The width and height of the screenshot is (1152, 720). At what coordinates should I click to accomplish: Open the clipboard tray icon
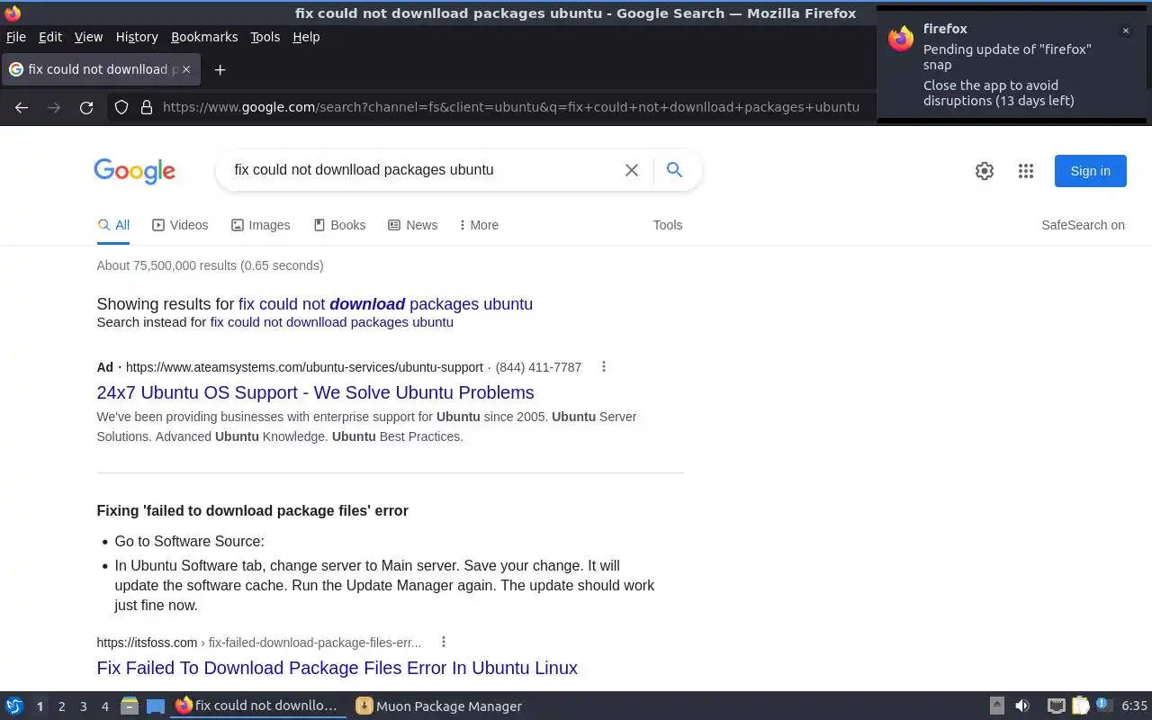click(1080, 706)
